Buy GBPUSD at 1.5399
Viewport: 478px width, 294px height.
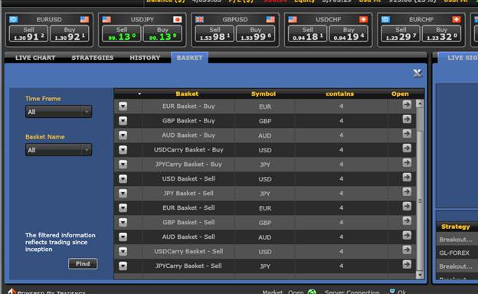point(255,34)
